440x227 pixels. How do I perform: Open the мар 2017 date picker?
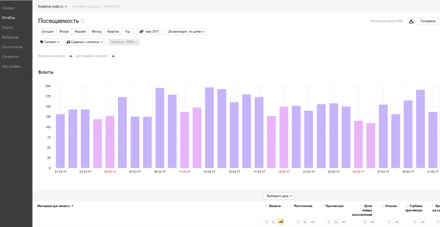click(x=149, y=32)
